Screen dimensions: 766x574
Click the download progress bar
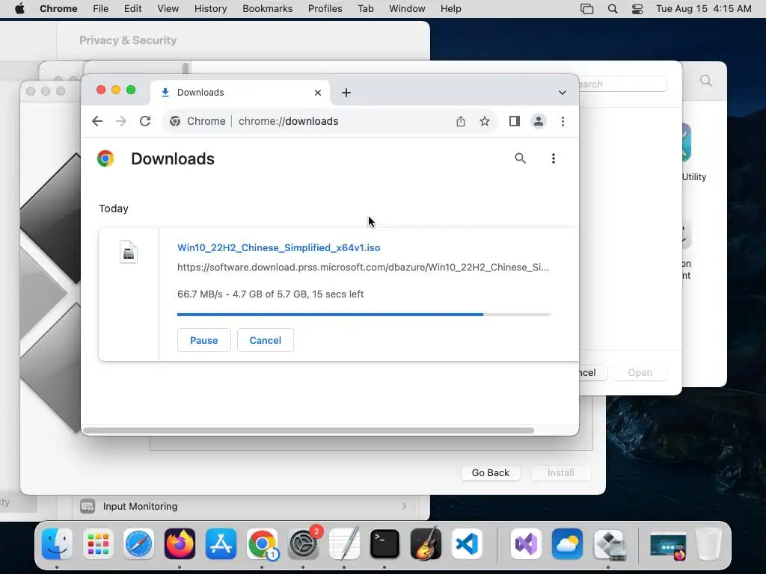click(364, 315)
